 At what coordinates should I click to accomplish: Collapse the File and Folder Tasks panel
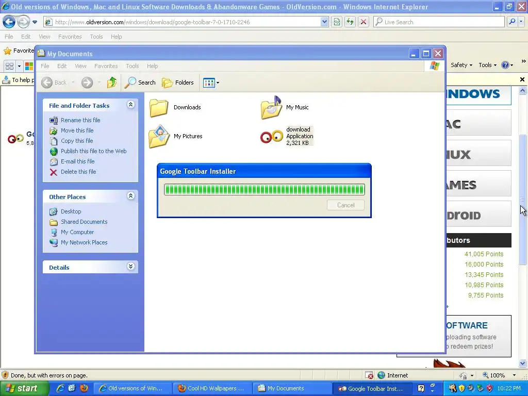(x=130, y=105)
